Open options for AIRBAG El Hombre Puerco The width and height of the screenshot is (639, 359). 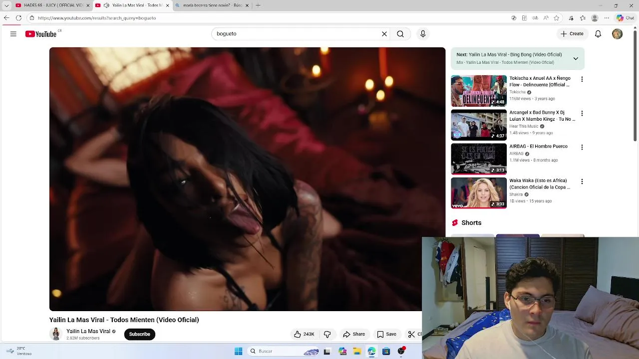pos(582,147)
